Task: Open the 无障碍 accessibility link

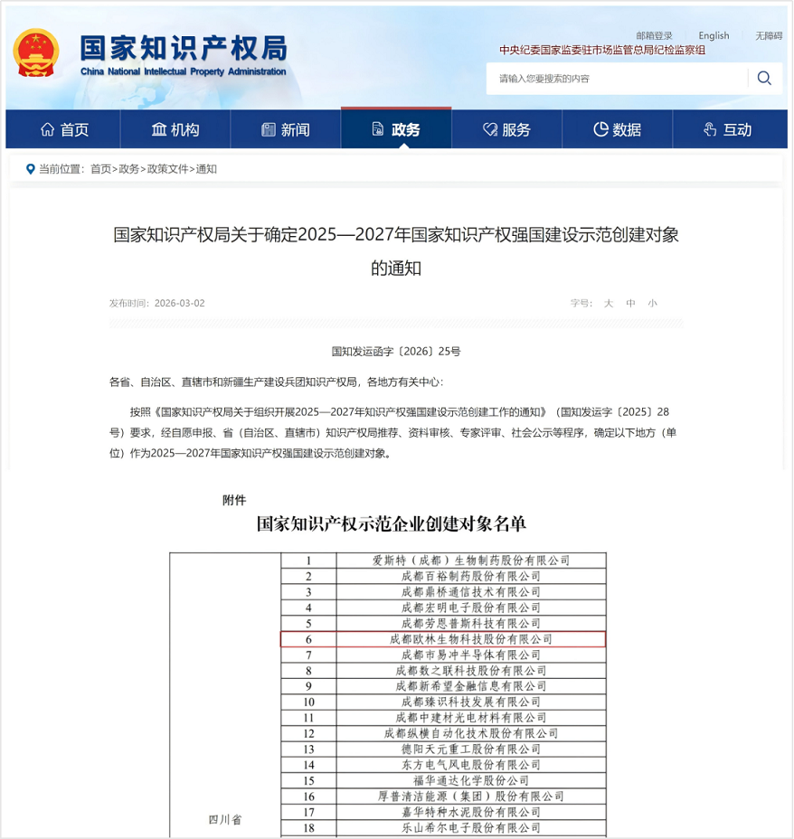Action: 770,35
